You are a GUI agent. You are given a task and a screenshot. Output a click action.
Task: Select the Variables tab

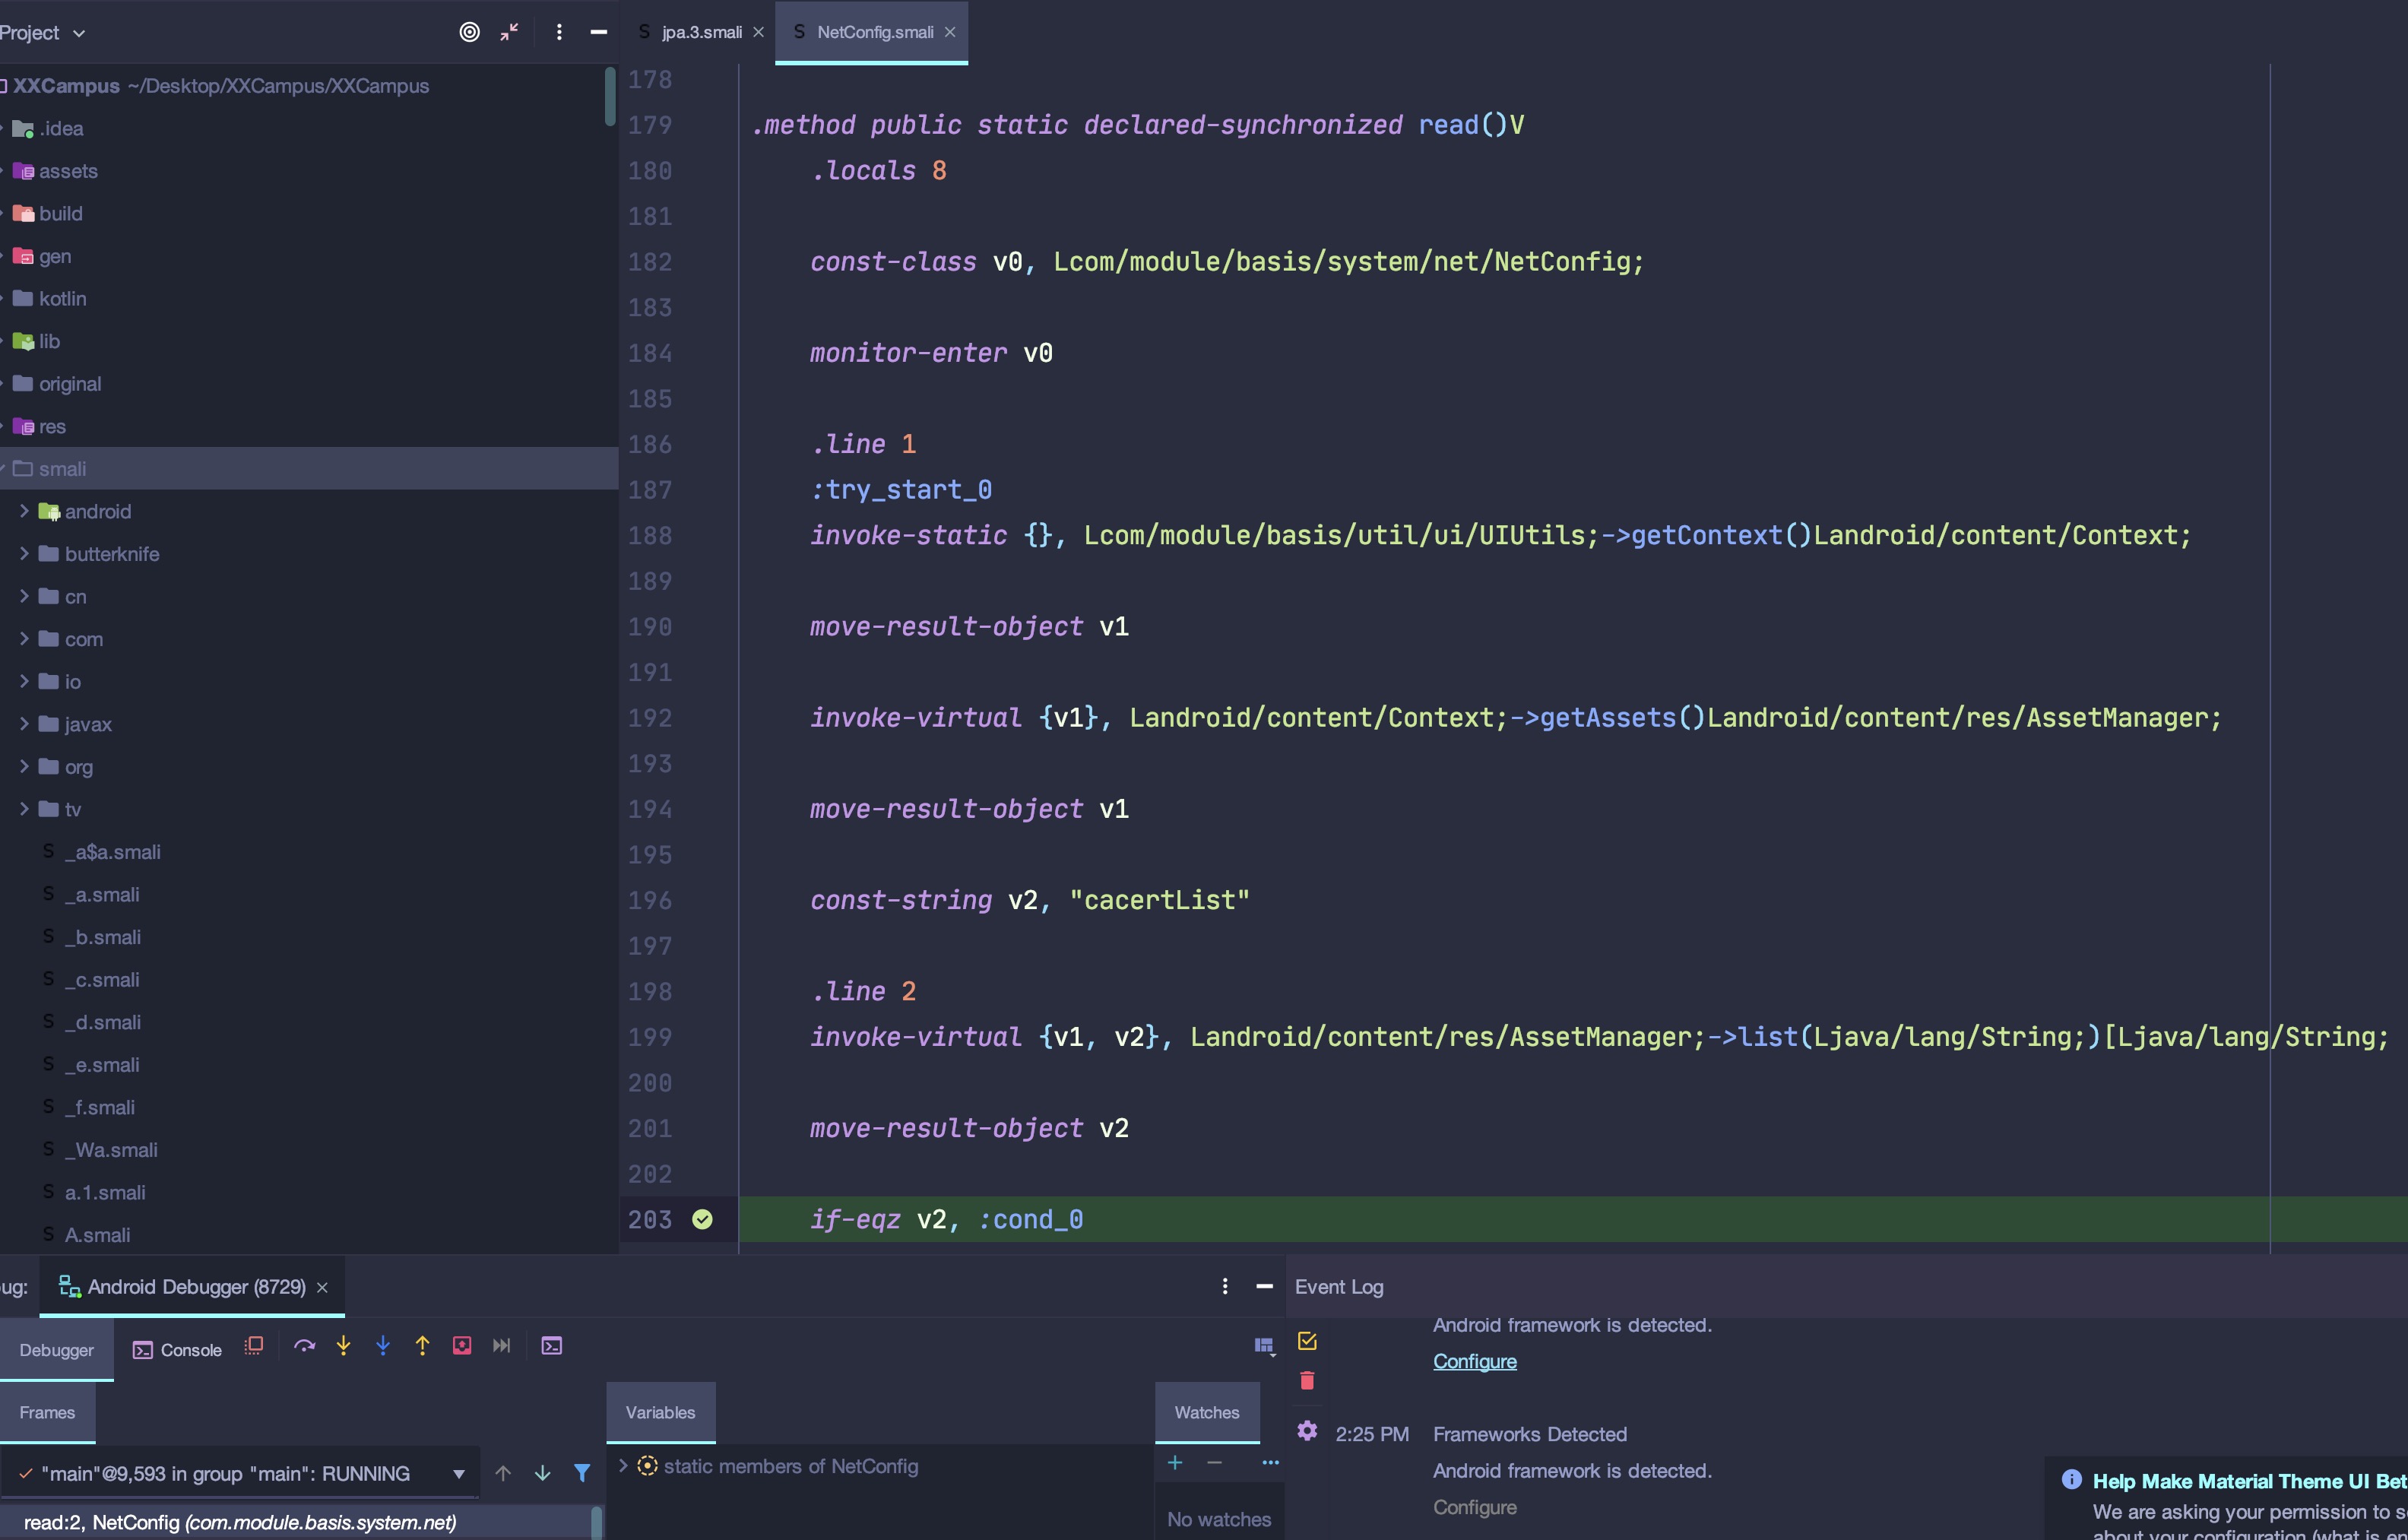[660, 1412]
